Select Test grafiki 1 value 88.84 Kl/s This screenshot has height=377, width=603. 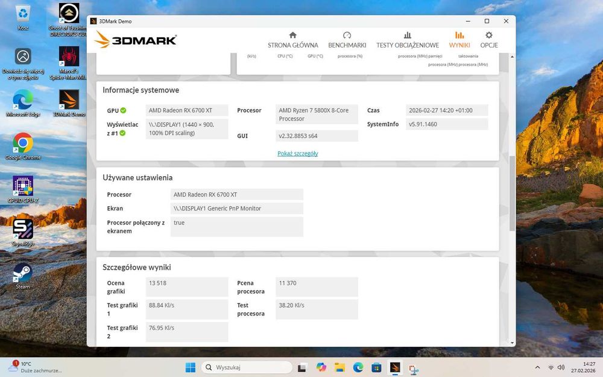[x=187, y=309]
